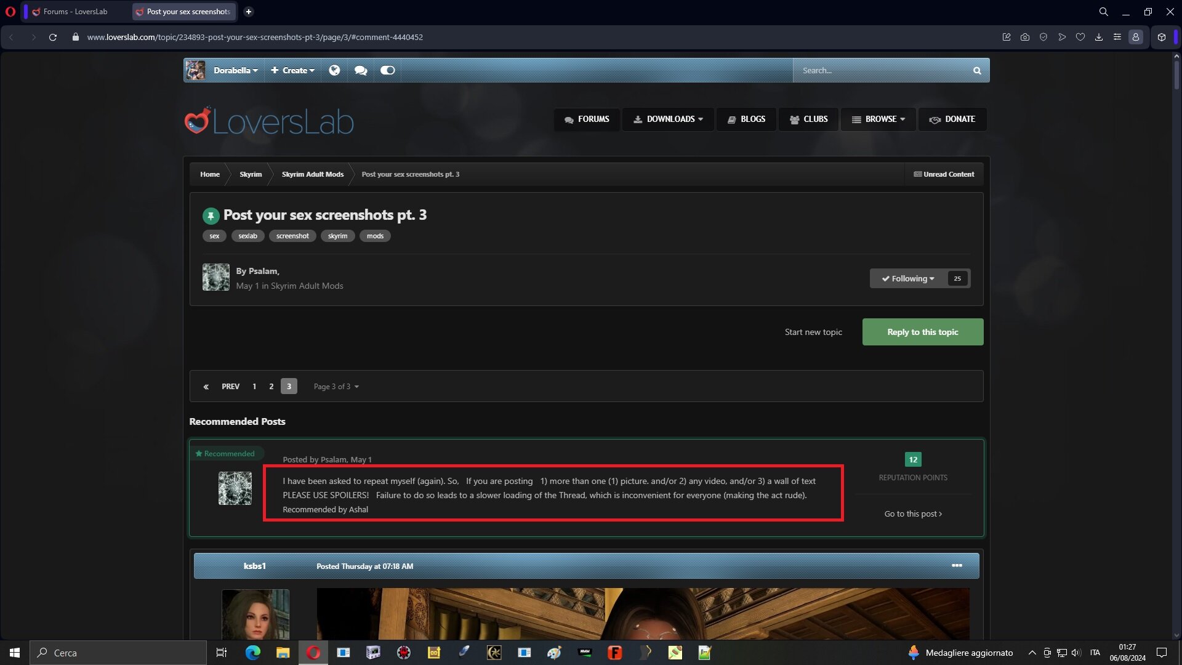This screenshot has width=1182, height=665.
Task: Open the messages chat icon
Action: tap(361, 70)
